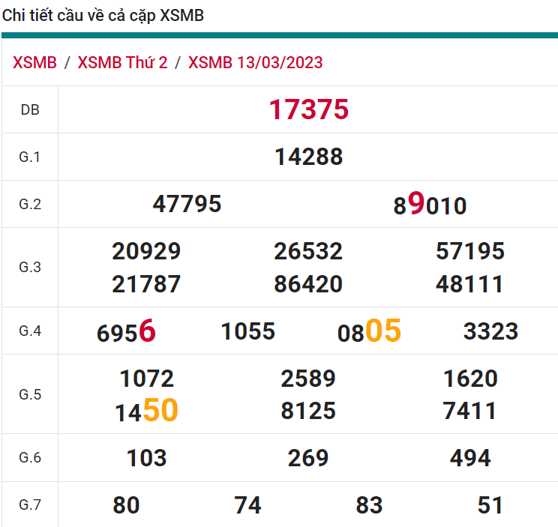Click the G.6 number 269
This screenshot has width=558, height=527.
point(308,458)
